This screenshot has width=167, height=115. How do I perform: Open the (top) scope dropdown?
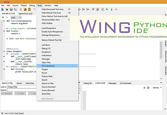coord(16,17)
